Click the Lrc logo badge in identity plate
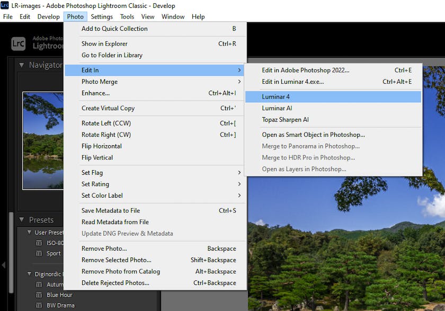Screen dimensions: 445x311 (19, 43)
